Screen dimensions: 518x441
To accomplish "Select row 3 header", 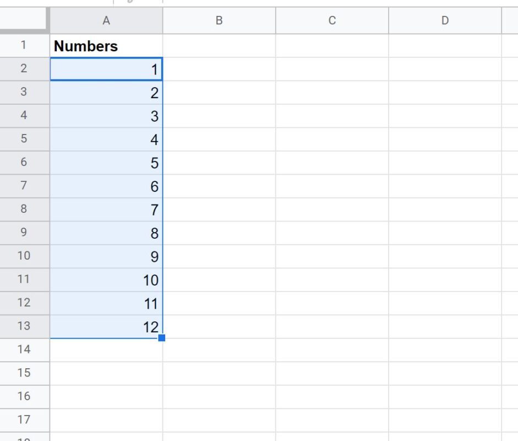I will [25, 93].
